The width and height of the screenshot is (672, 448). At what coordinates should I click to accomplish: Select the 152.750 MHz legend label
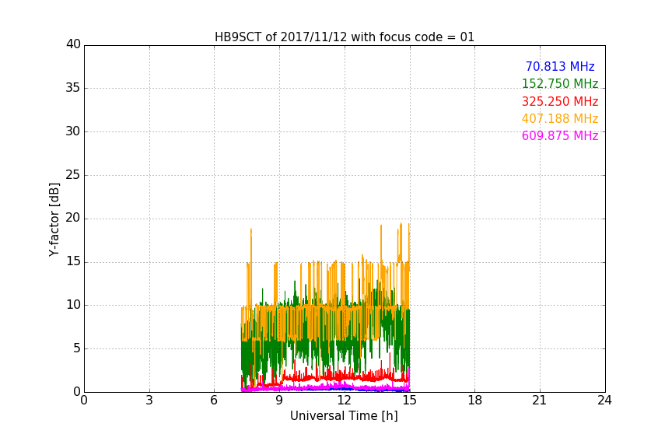coord(560,83)
